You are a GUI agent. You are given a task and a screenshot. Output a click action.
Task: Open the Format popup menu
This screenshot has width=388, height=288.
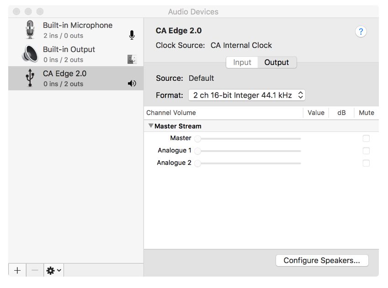(x=247, y=95)
